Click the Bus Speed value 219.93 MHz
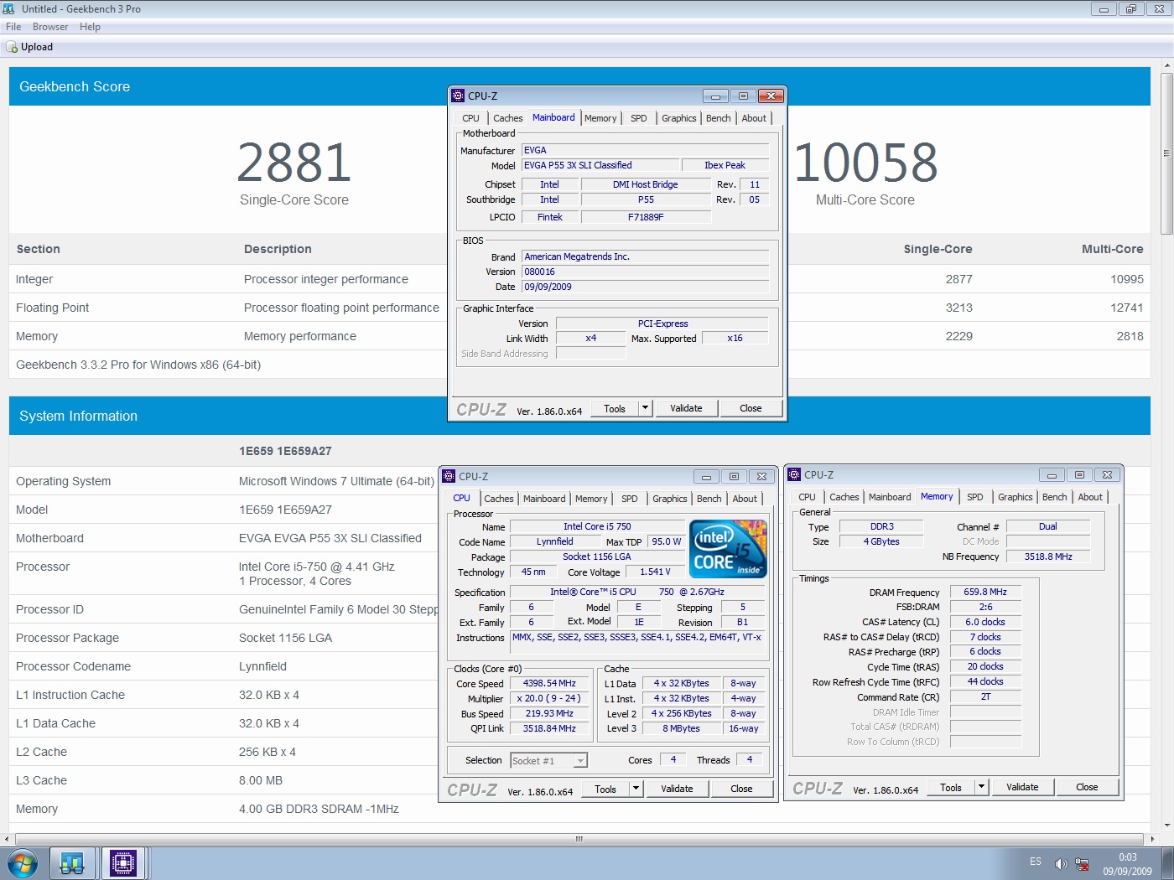The height and width of the screenshot is (880, 1174). click(x=549, y=714)
